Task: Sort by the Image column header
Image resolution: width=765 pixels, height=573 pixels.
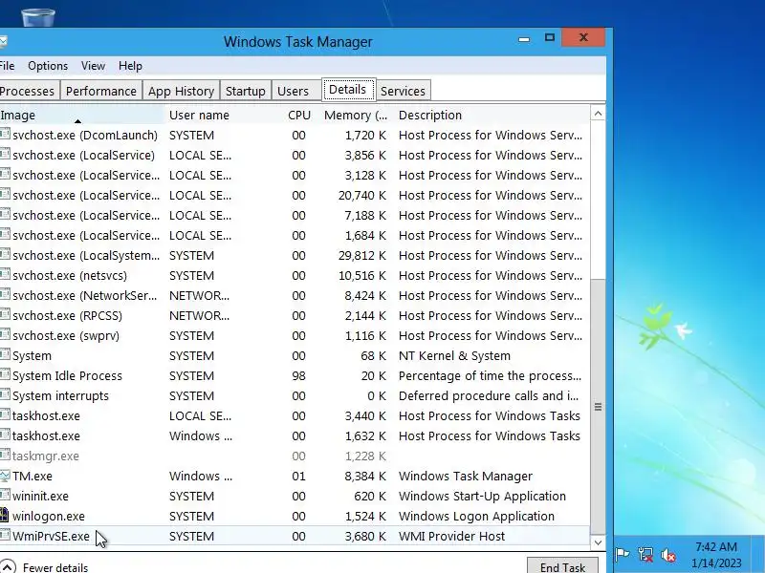Action: point(82,115)
